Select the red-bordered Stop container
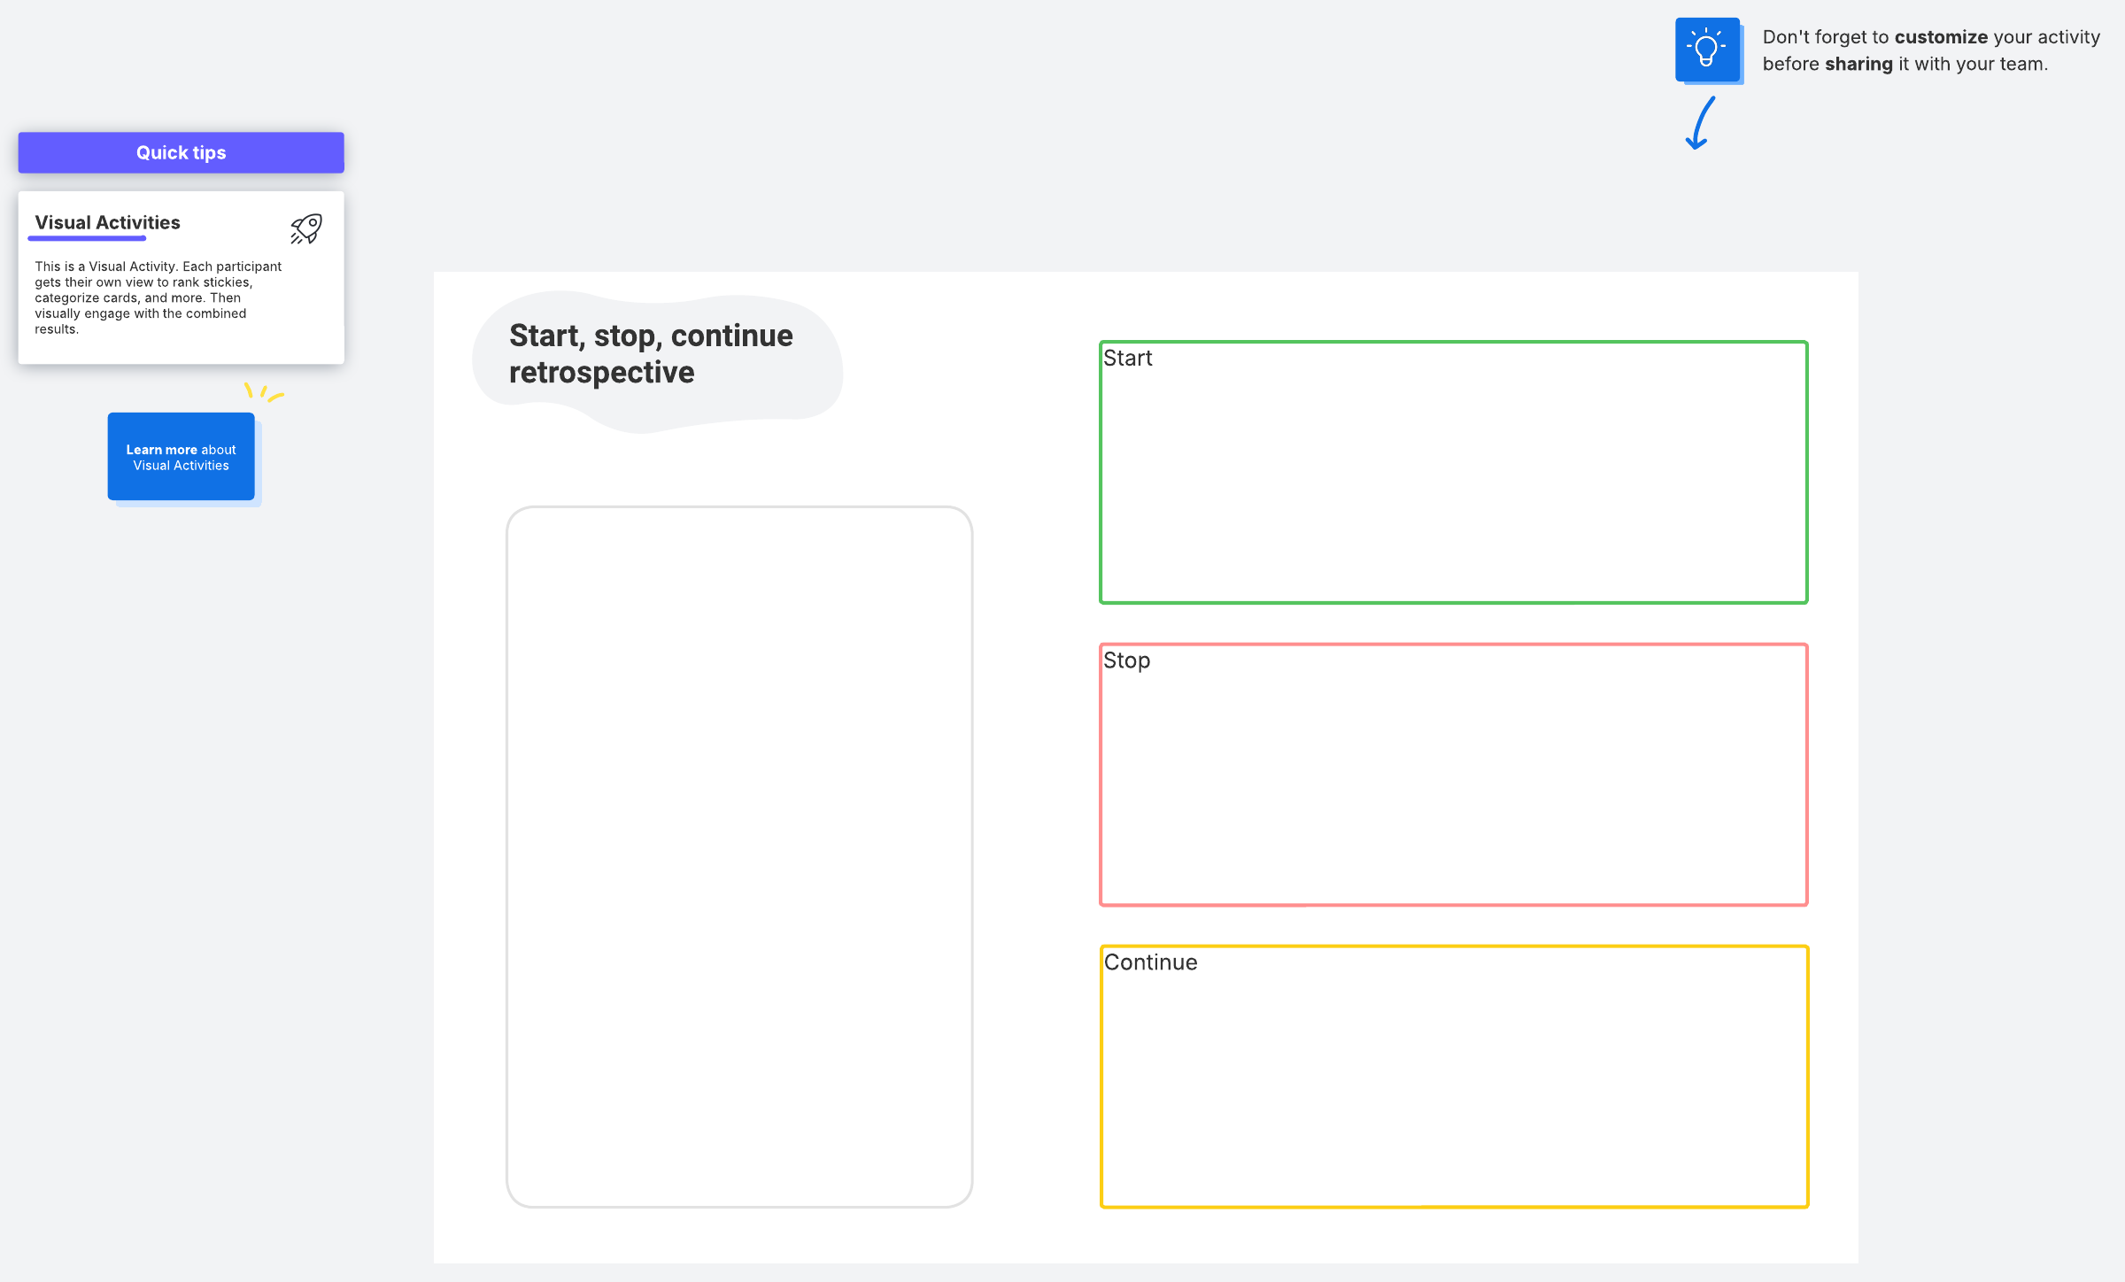2125x1282 pixels. tap(1454, 775)
